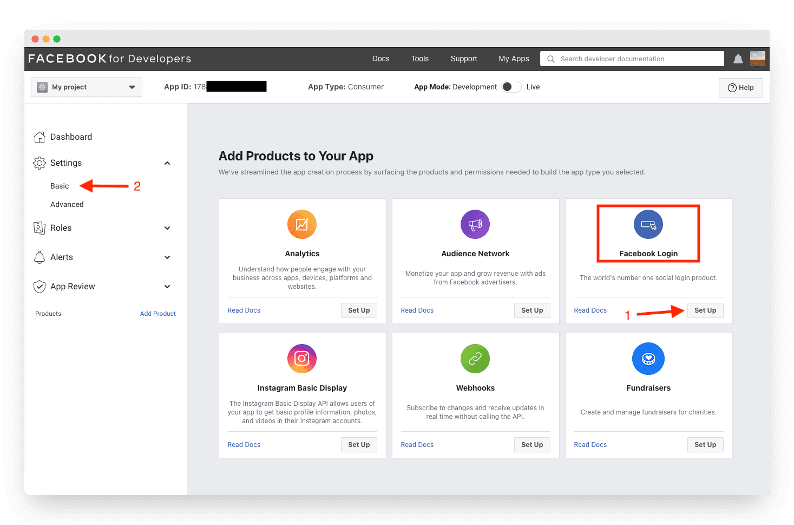This screenshot has width=794, height=525.
Task: Click the search magnifier icon
Action: click(551, 59)
